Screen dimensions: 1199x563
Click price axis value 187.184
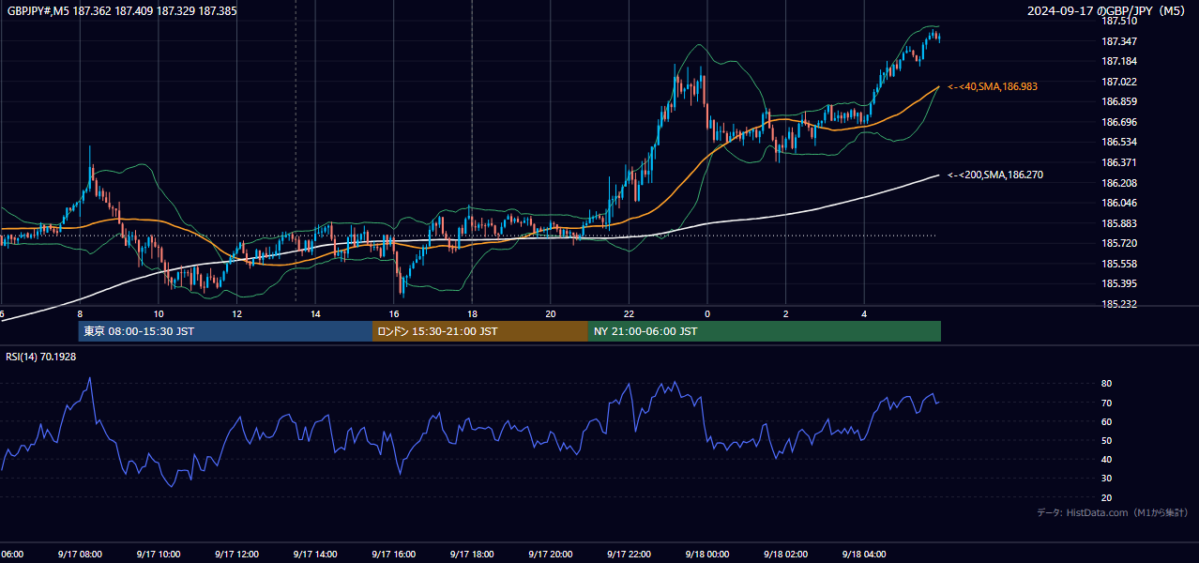1119,61
